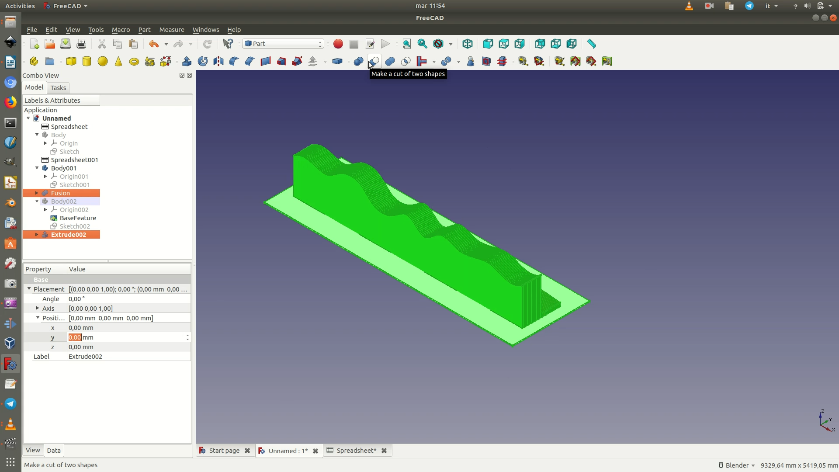Image resolution: width=839 pixels, height=472 pixels.
Task: Create a Cylinder primitive
Action: pos(87,62)
